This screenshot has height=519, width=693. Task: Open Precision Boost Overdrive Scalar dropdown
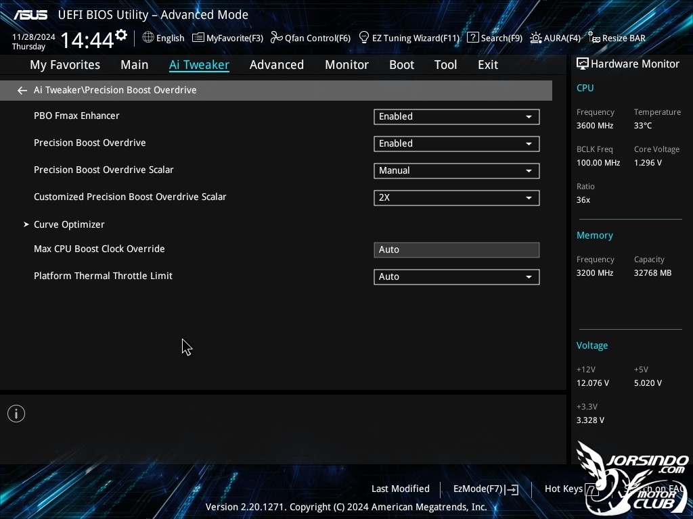[x=457, y=171]
